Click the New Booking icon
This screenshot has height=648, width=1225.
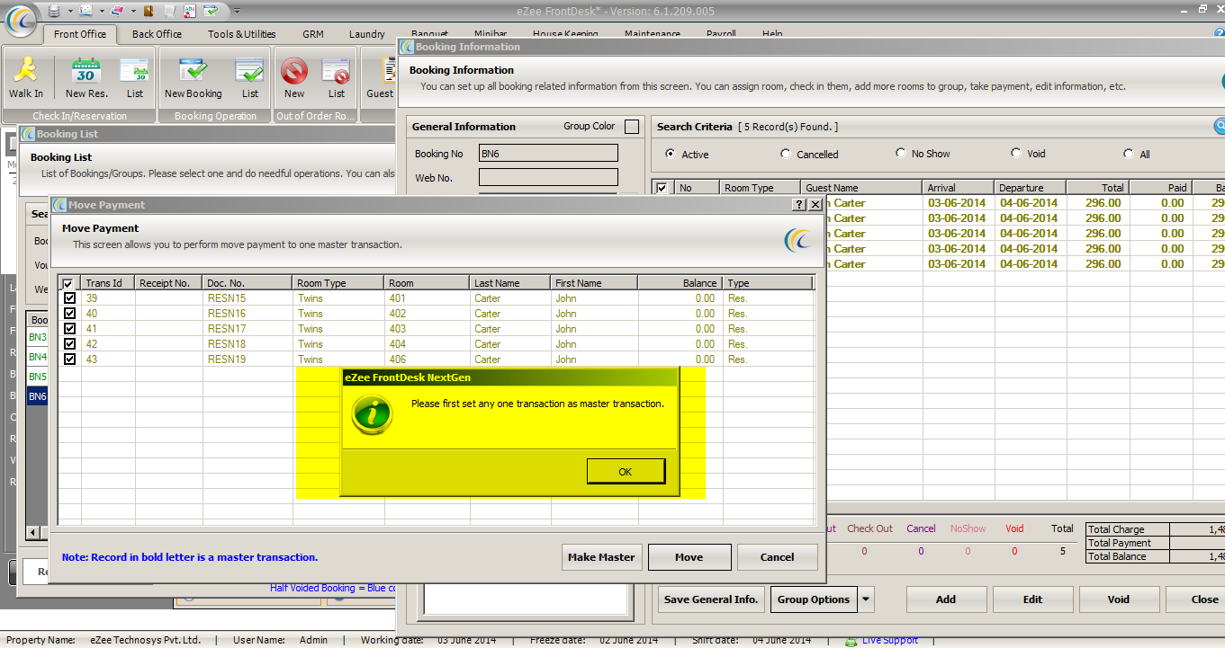click(x=193, y=70)
